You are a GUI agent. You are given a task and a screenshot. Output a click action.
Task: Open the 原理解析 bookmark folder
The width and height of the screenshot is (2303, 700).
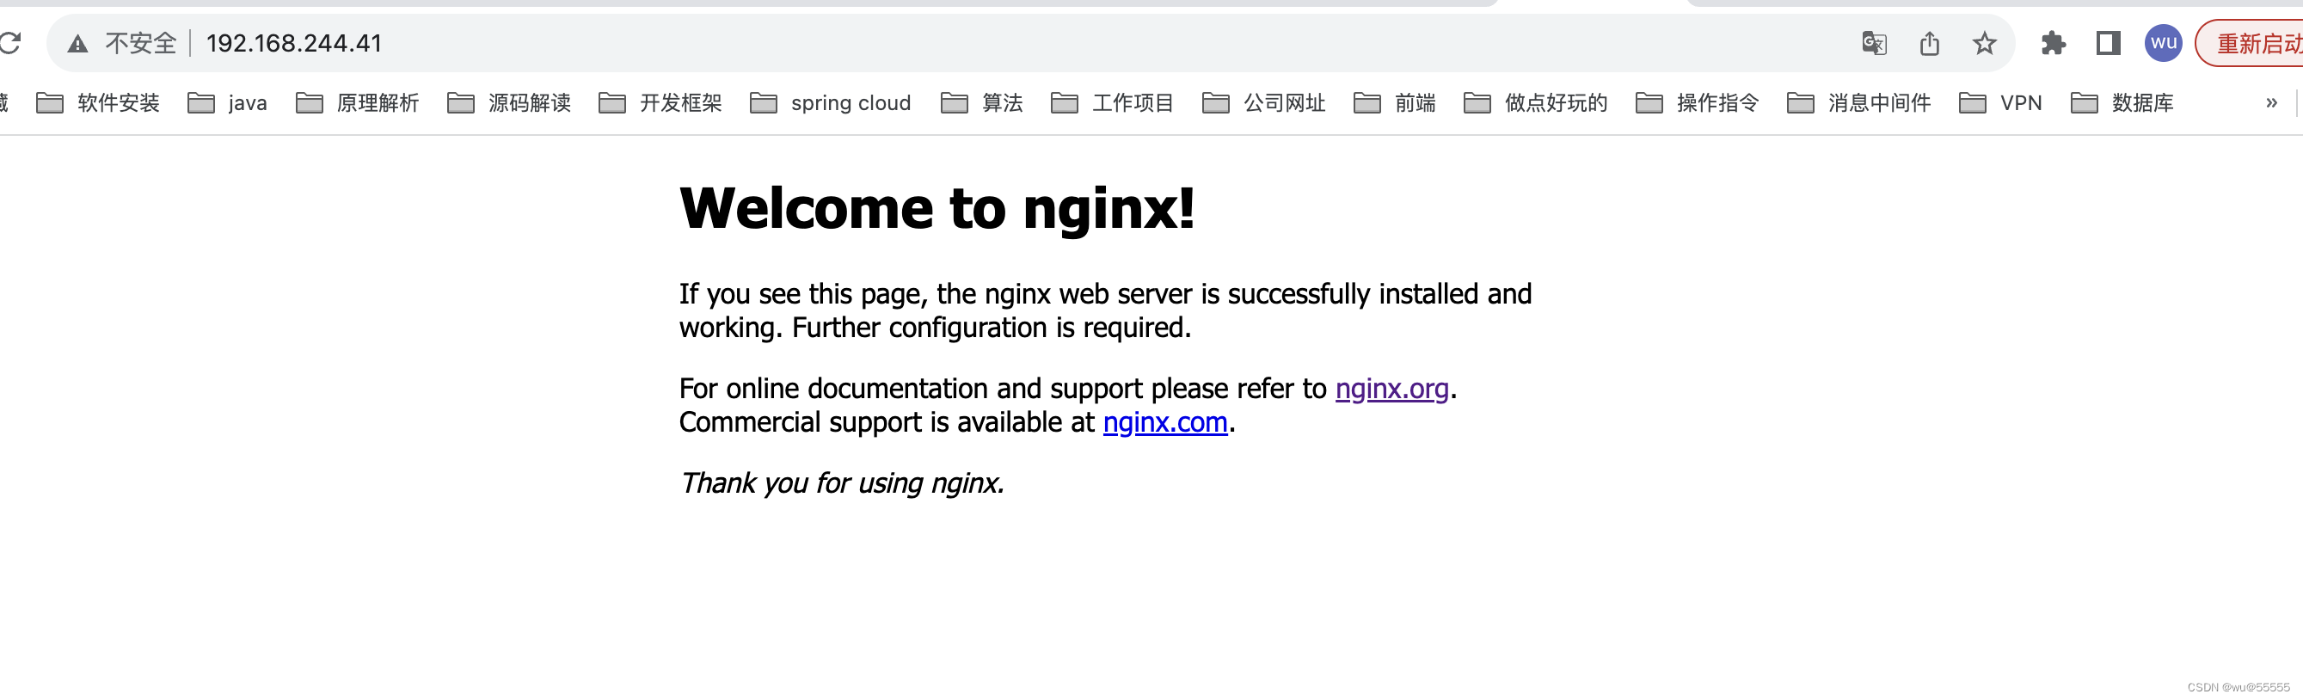tap(358, 103)
